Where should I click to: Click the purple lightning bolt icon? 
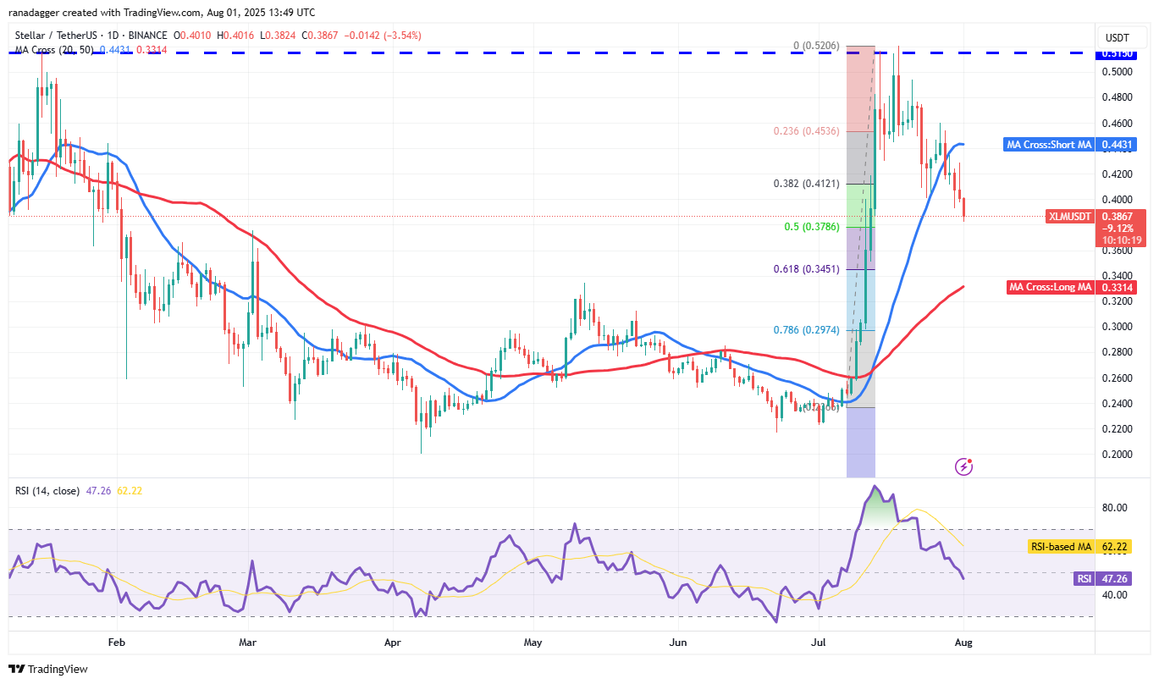963,466
